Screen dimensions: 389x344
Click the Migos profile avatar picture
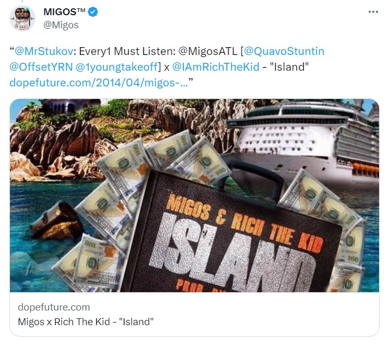tap(22, 18)
